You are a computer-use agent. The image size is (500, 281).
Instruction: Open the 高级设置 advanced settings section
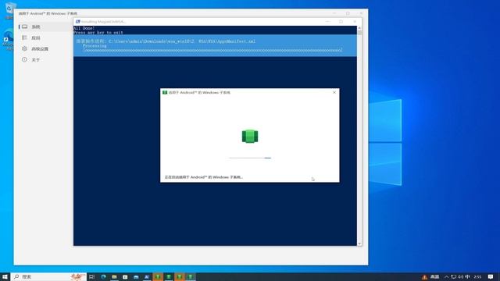(x=45, y=48)
